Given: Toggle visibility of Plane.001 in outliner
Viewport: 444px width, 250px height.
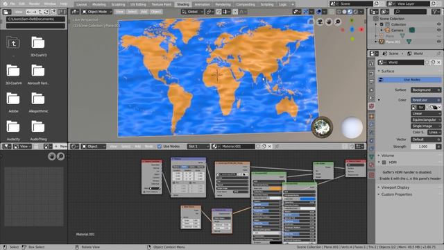Looking at the screenshot, I should click(438, 42).
